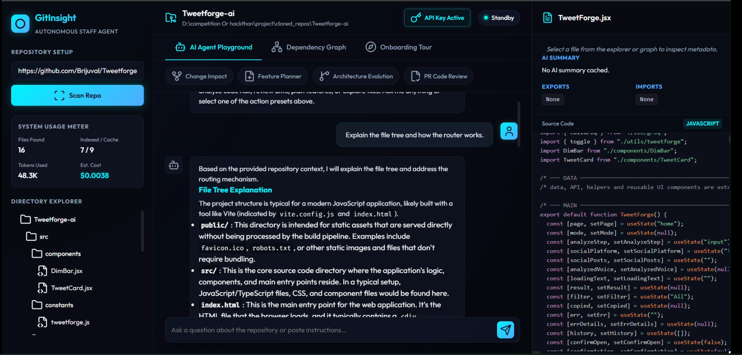
Task: Open tweetforge.js in the explorer
Action: [63, 322]
